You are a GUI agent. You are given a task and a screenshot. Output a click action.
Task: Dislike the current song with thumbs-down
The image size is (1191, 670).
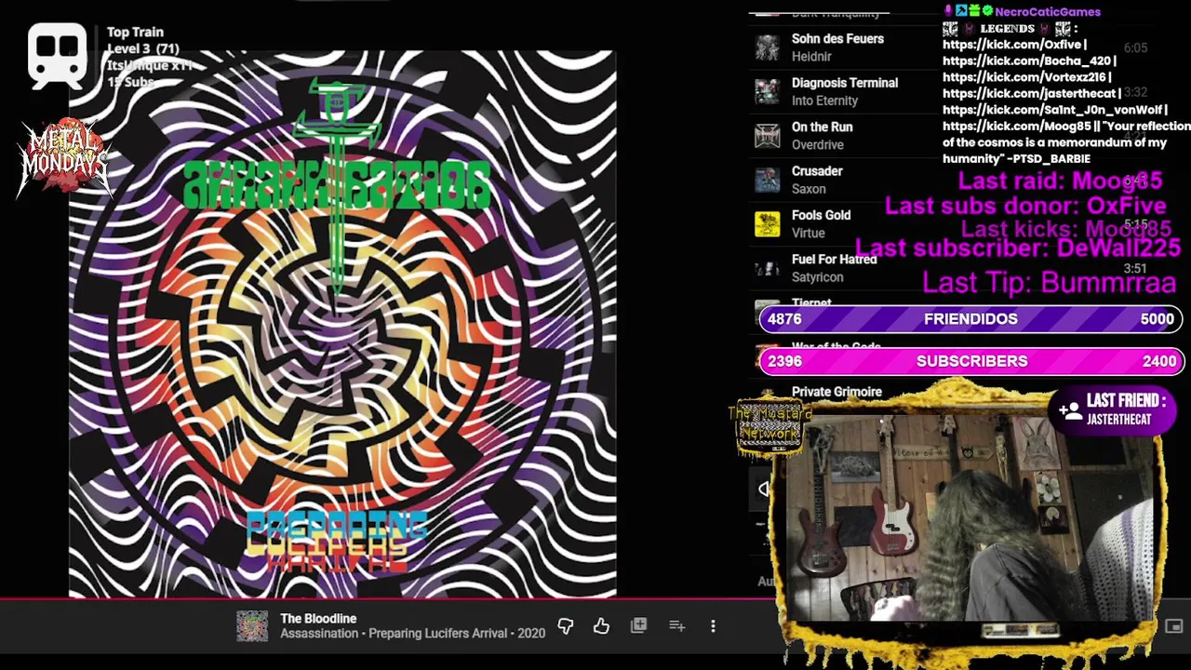[x=565, y=626]
